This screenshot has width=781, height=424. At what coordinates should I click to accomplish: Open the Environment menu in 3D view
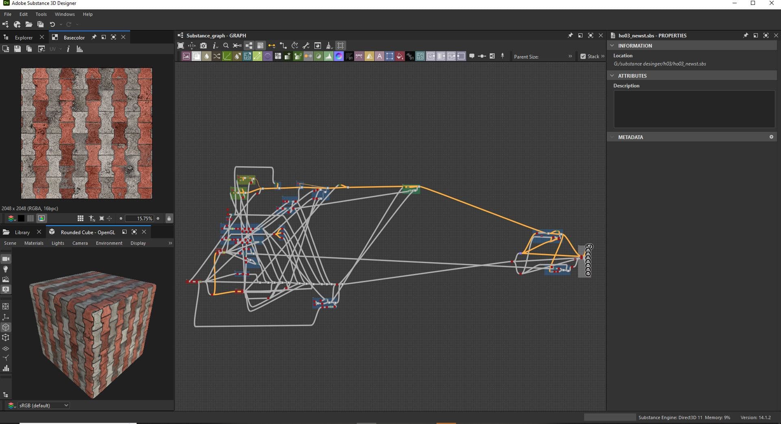coord(109,243)
